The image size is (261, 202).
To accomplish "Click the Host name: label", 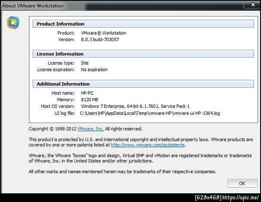I will pos(63,93).
